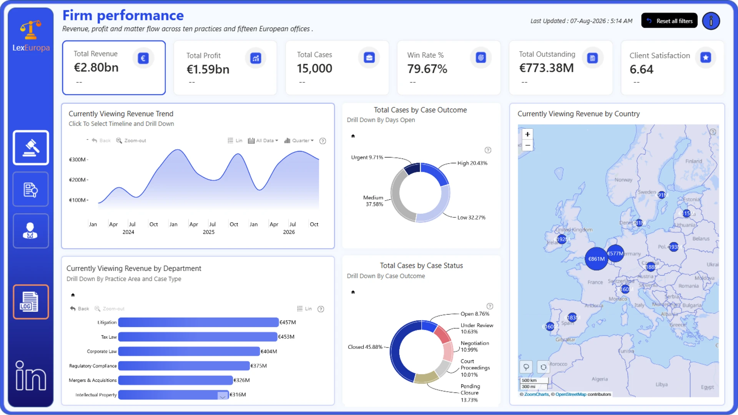Open help icon on Revenue Trend chart
738x415 pixels.
point(323,141)
